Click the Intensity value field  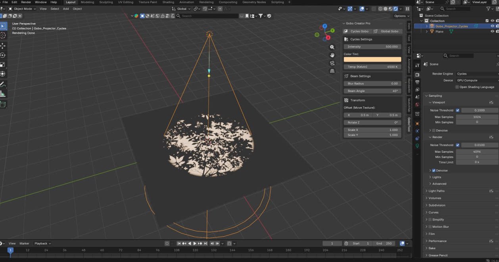click(x=372, y=46)
